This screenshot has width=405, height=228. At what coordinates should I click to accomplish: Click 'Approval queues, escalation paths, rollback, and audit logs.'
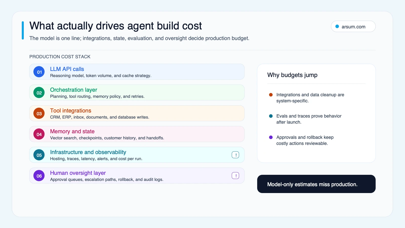pyautogui.click(x=107, y=179)
